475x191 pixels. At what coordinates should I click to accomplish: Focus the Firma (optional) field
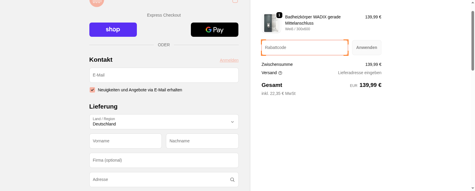[164, 160]
